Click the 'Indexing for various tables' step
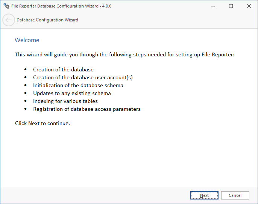This screenshot has width=258, height=204. pos(65,101)
